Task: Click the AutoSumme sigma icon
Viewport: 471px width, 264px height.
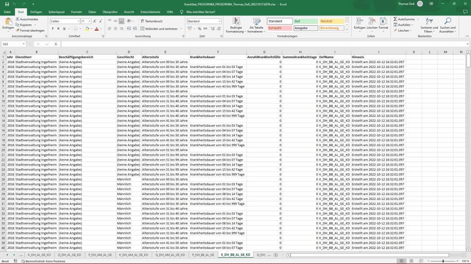Action: tap(396, 19)
